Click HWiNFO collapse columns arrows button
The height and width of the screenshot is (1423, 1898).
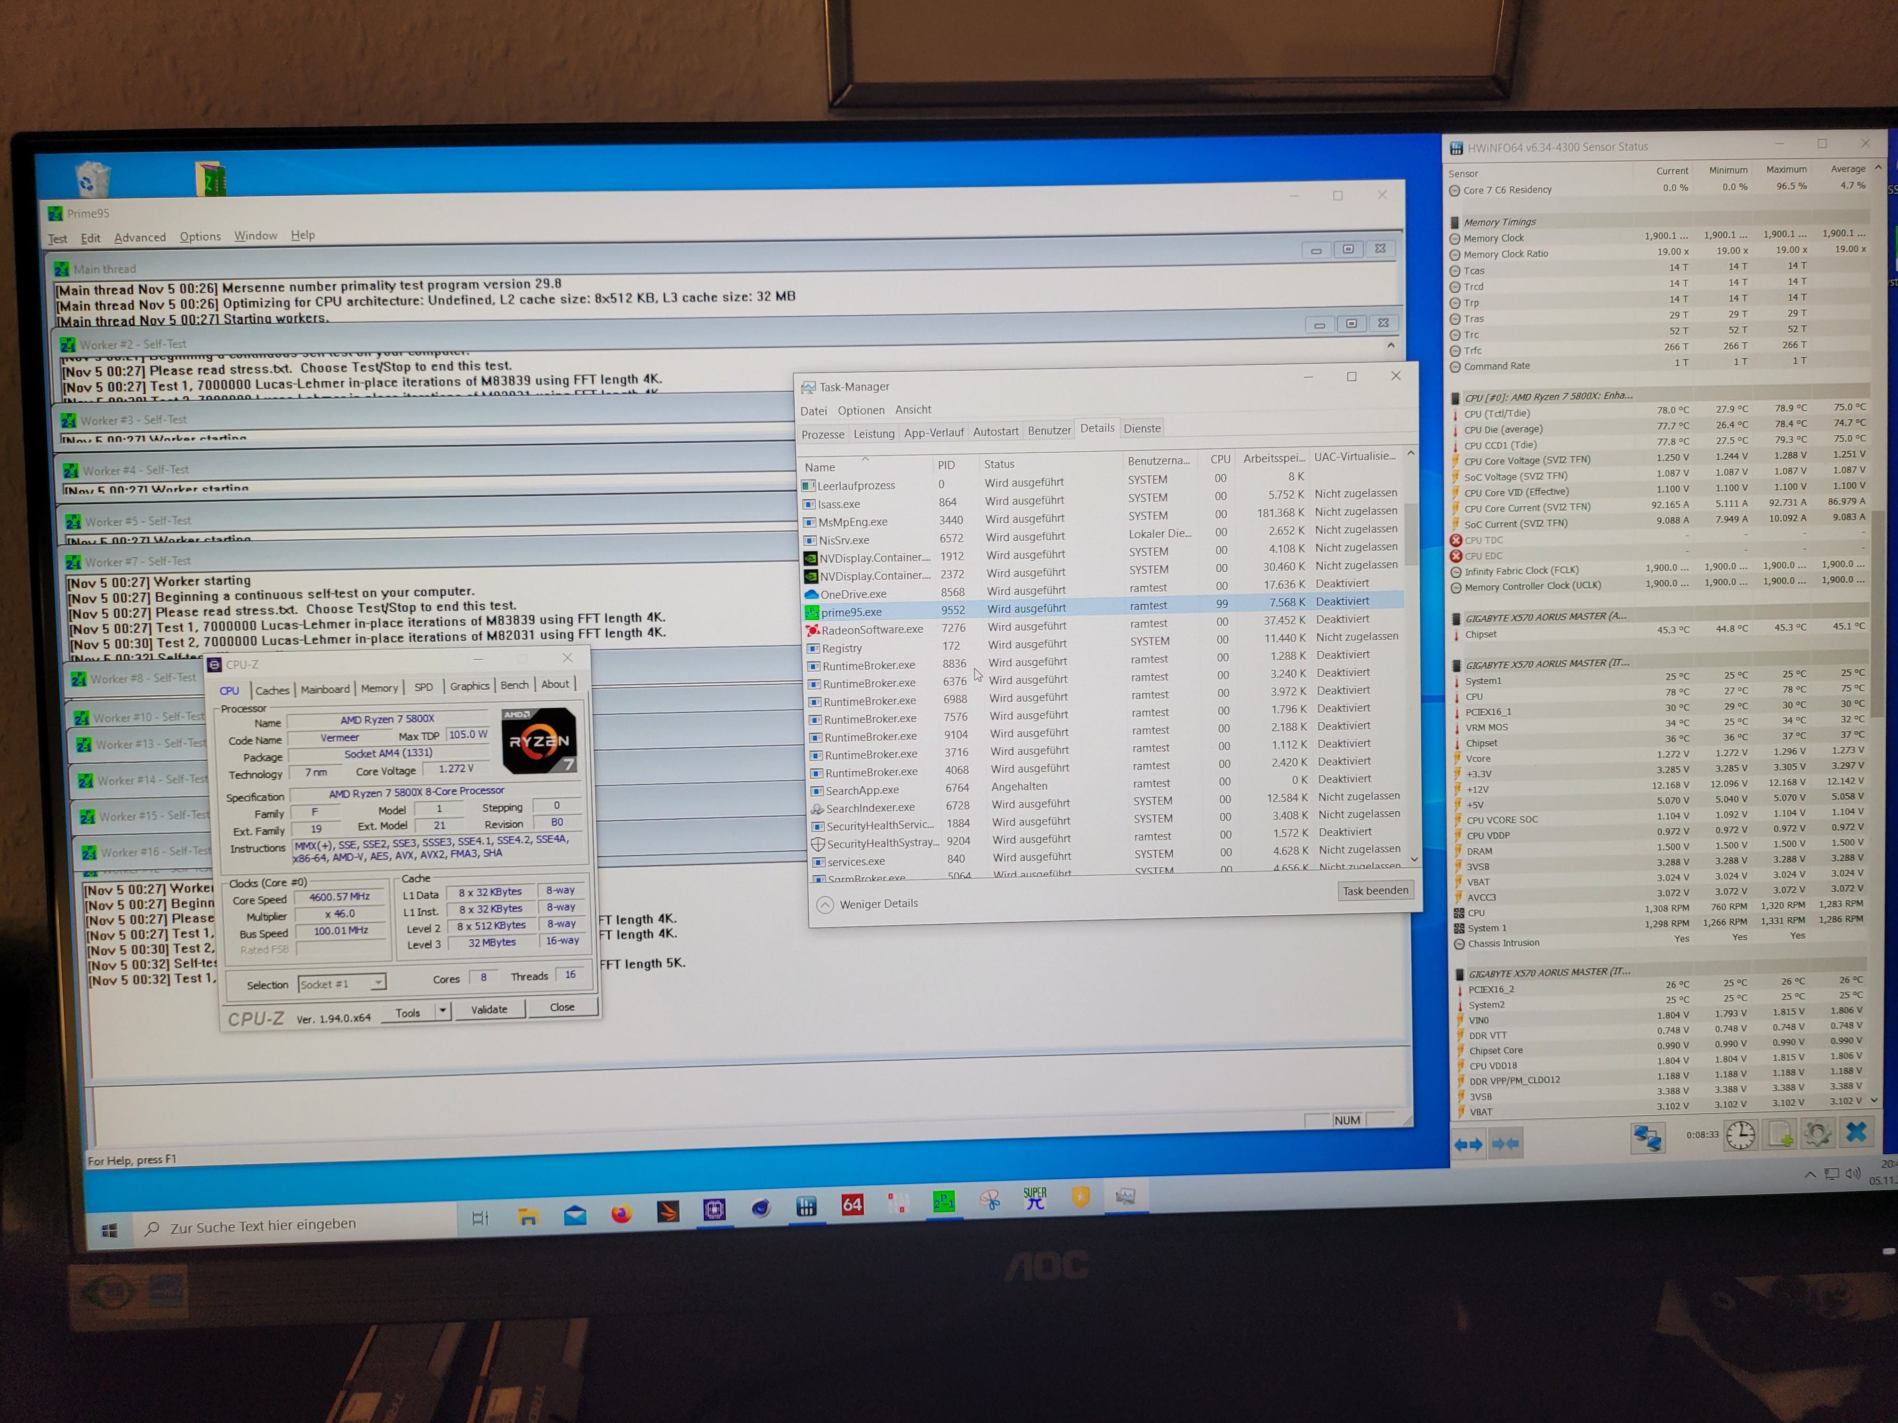1506,1143
